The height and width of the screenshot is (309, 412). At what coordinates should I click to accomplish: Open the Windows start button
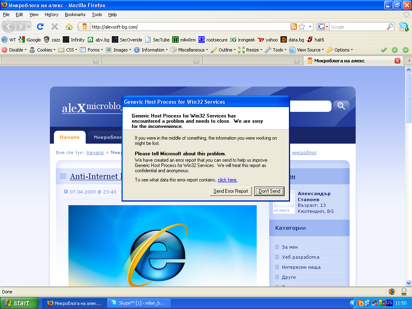19,303
